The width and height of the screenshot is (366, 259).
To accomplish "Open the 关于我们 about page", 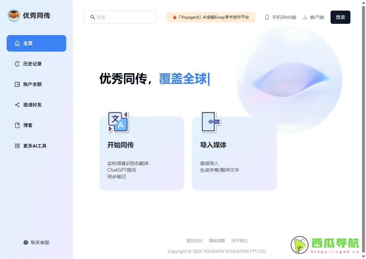I will (239, 240).
